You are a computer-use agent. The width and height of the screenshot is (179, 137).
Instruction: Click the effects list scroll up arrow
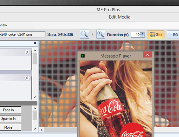pos(35,108)
